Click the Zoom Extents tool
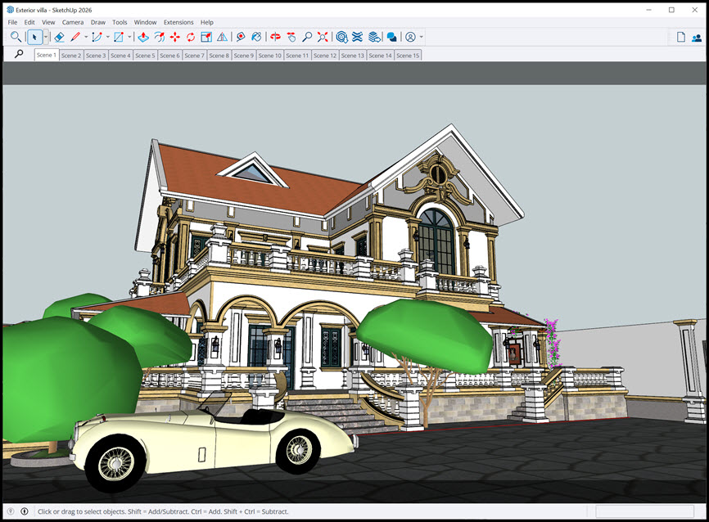 coord(323,37)
